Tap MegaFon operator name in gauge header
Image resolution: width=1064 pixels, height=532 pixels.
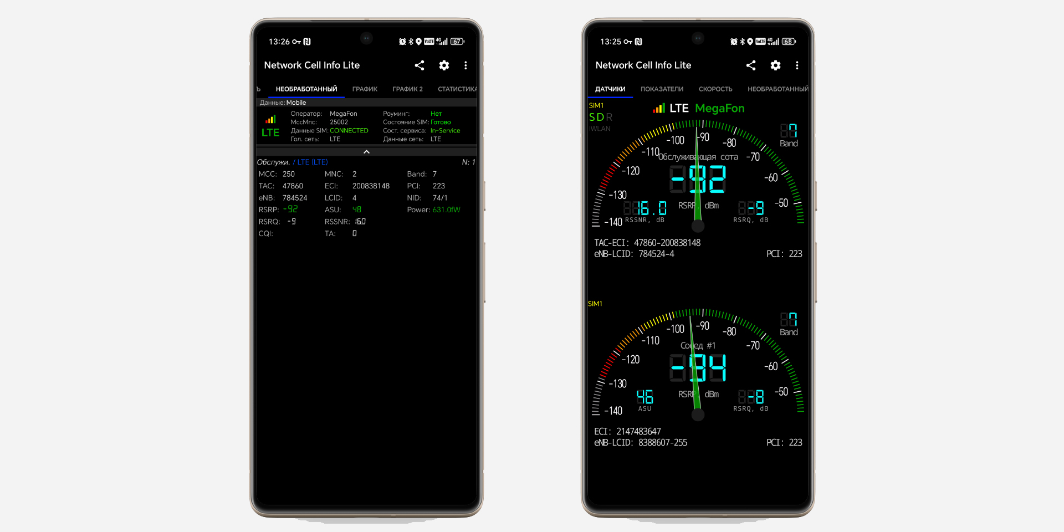719,109
